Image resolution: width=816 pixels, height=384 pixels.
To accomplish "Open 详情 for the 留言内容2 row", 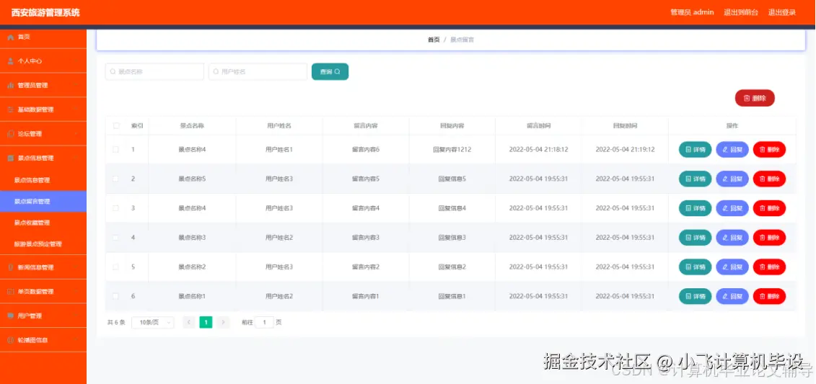I will [x=696, y=267].
